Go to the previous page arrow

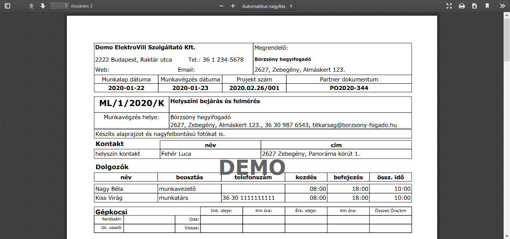click(x=31, y=6)
